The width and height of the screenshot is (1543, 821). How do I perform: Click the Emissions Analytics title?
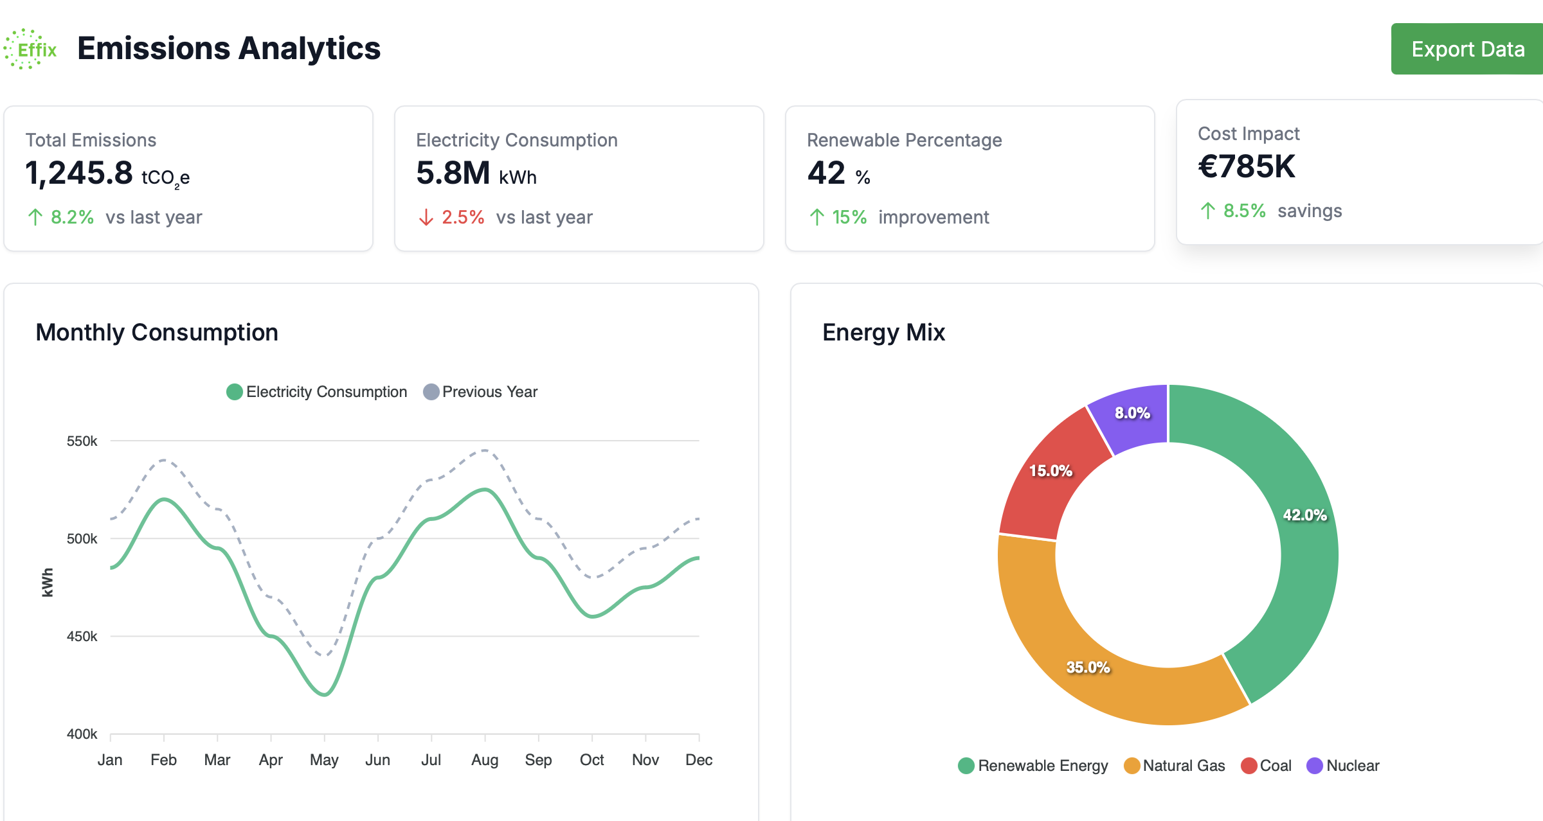(x=228, y=48)
